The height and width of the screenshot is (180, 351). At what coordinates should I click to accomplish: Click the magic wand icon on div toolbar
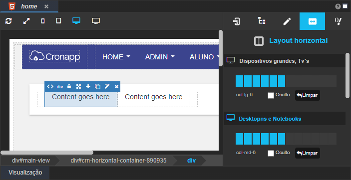pyautogui.click(x=107, y=86)
